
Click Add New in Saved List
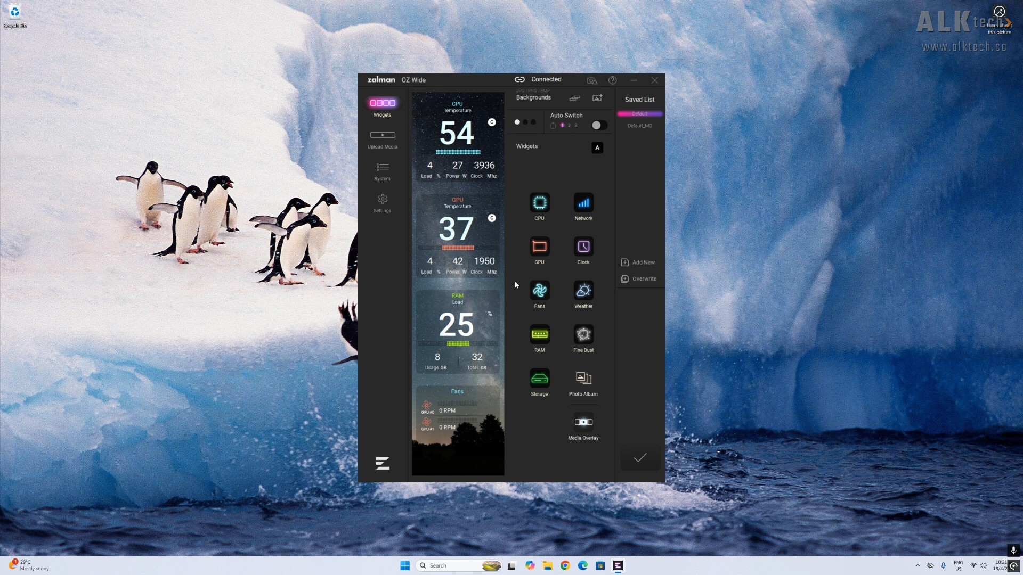(x=638, y=262)
